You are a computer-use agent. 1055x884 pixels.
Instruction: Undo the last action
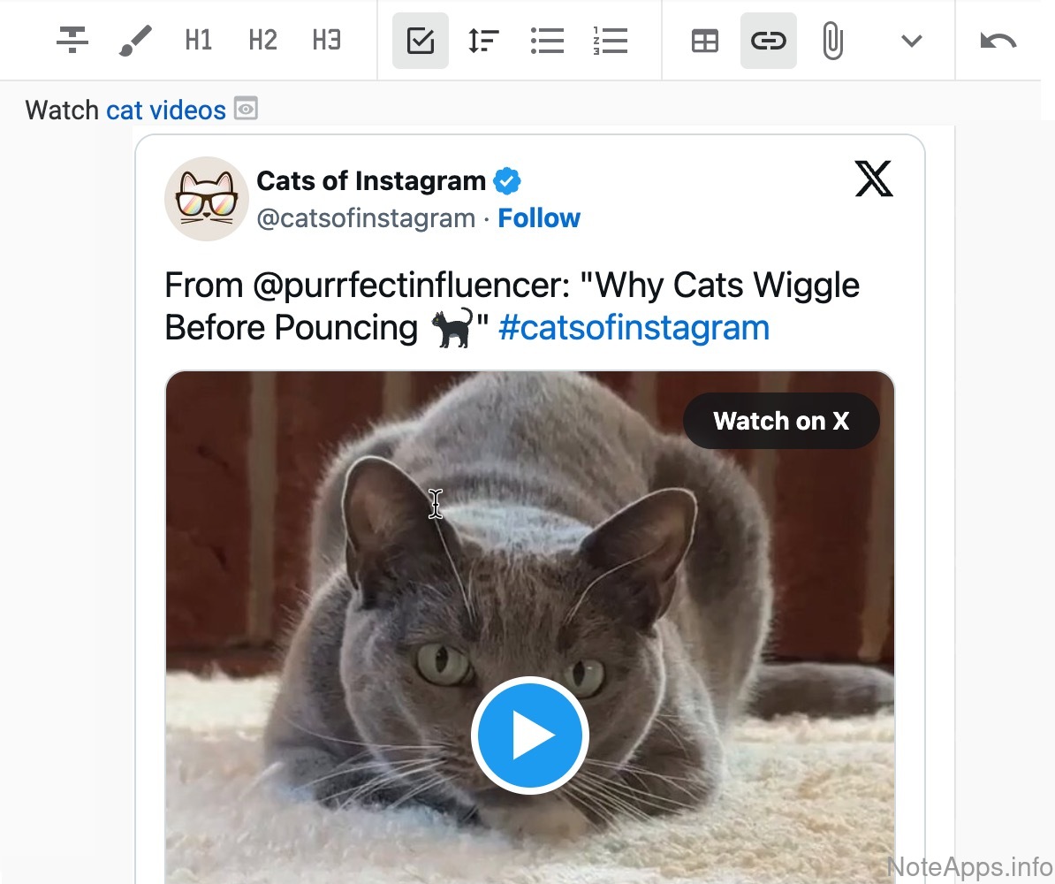(998, 41)
